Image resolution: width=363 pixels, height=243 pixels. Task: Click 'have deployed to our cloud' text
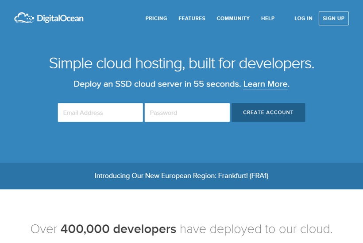tap(256, 229)
